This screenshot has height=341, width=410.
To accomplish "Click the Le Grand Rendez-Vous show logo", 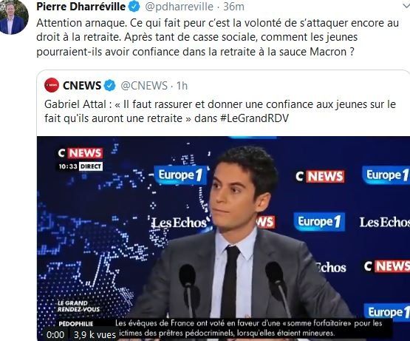I will pos(78,306).
